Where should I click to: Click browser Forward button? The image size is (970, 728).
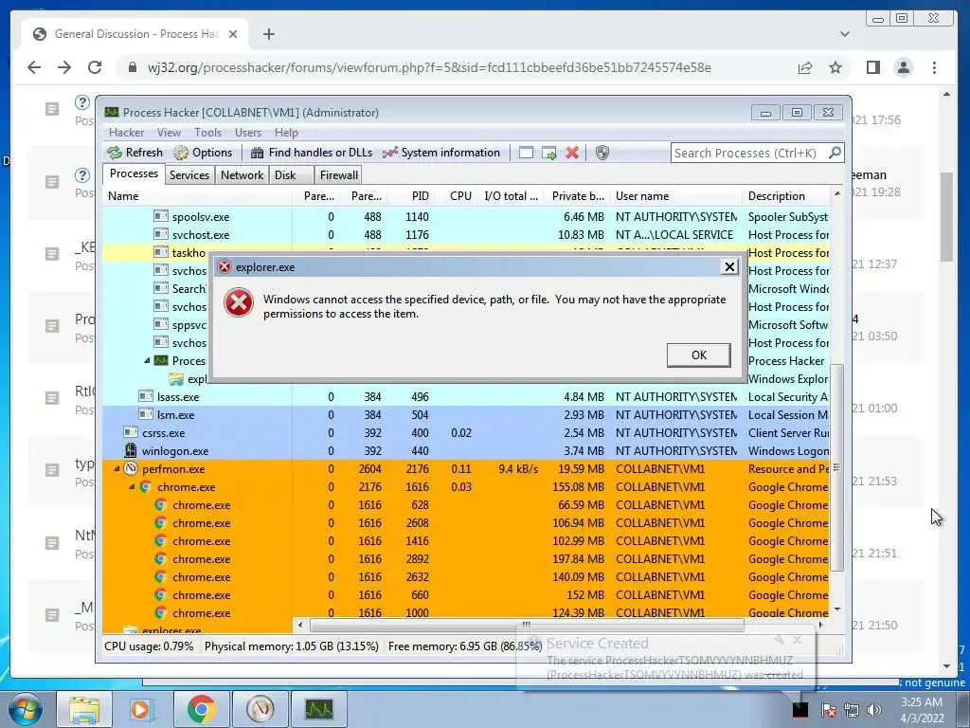(64, 67)
